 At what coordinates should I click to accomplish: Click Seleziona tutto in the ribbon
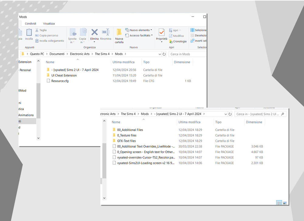click(x=198, y=30)
